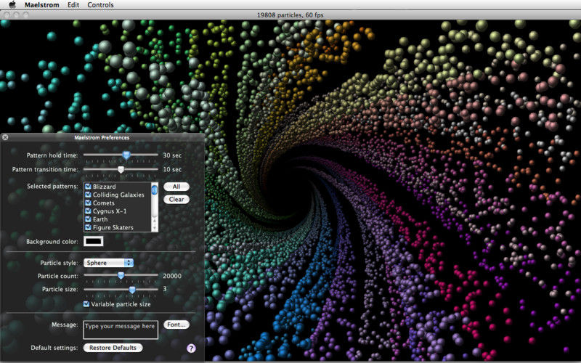581x363 pixels.
Task: Uncheck the Comets pattern
Action: pyautogui.click(x=88, y=203)
